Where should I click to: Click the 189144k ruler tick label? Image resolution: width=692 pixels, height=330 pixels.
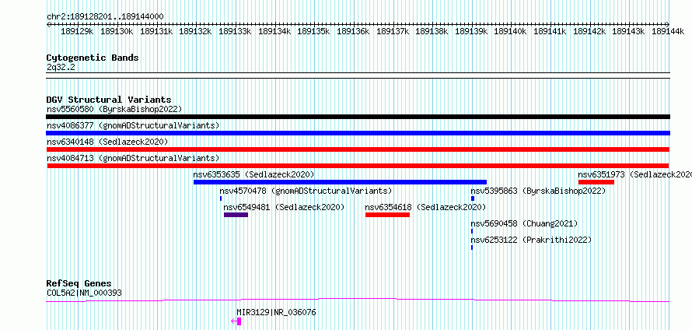(669, 32)
